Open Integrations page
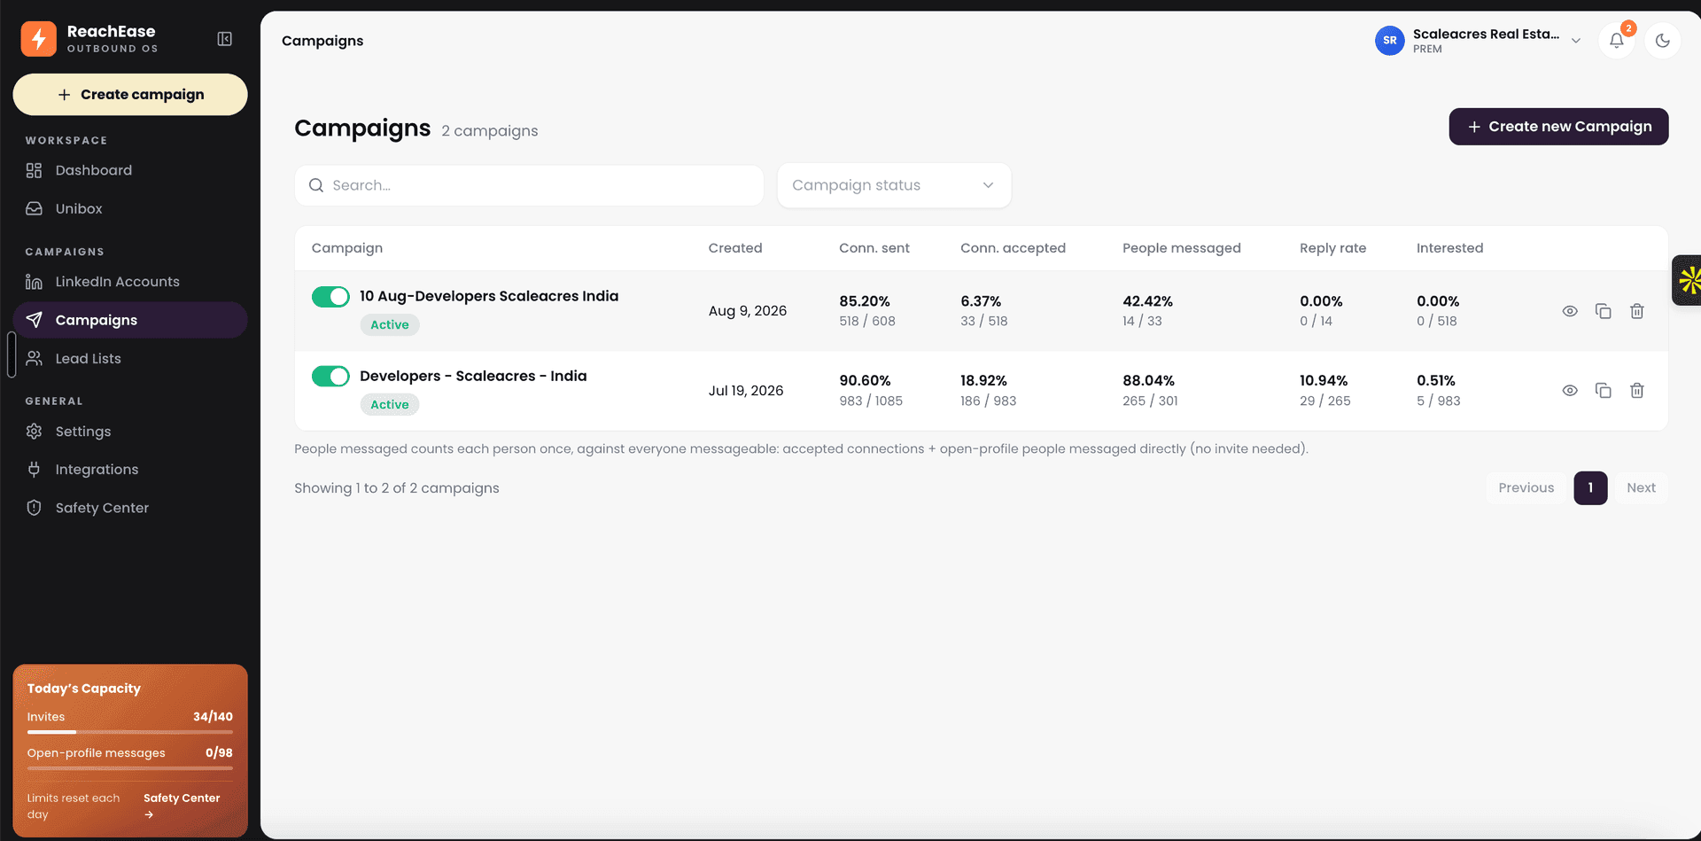1701x841 pixels. pyautogui.click(x=130, y=469)
